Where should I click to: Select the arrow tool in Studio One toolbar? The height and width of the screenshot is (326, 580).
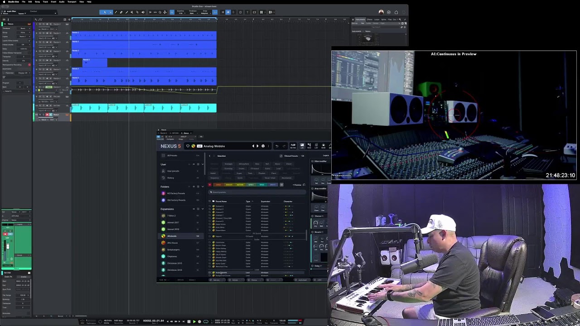105,12
